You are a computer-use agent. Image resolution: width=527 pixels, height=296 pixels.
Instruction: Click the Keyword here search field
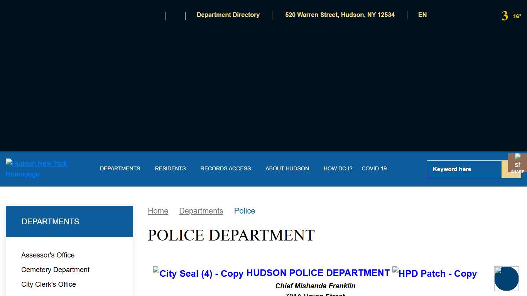(x=463, y=169)
